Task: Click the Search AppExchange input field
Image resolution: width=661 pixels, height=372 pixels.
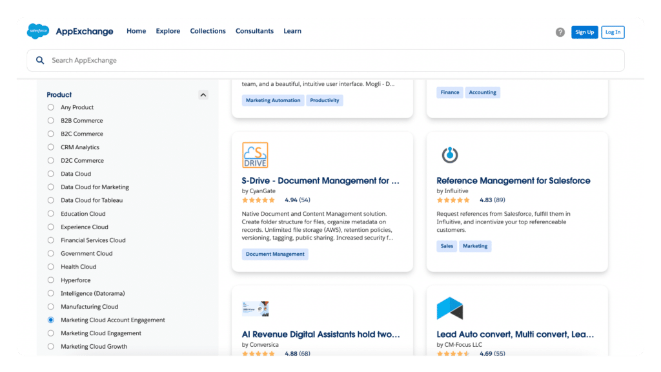Action: (x=194, y=60)
